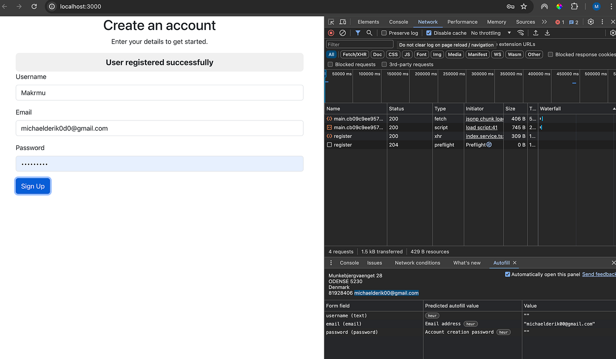Export the network log as HAR
Screen dimensions: 616x359
pos(547,33)
